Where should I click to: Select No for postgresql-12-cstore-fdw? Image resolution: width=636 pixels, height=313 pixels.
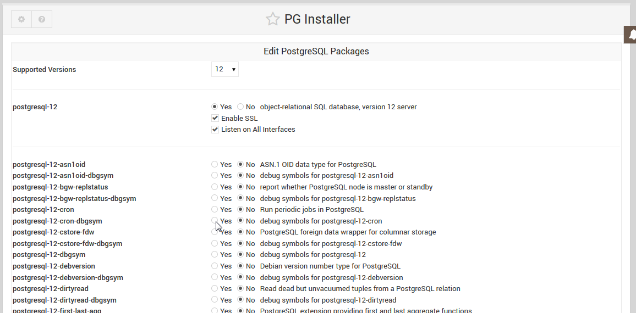tap(240, 232)
